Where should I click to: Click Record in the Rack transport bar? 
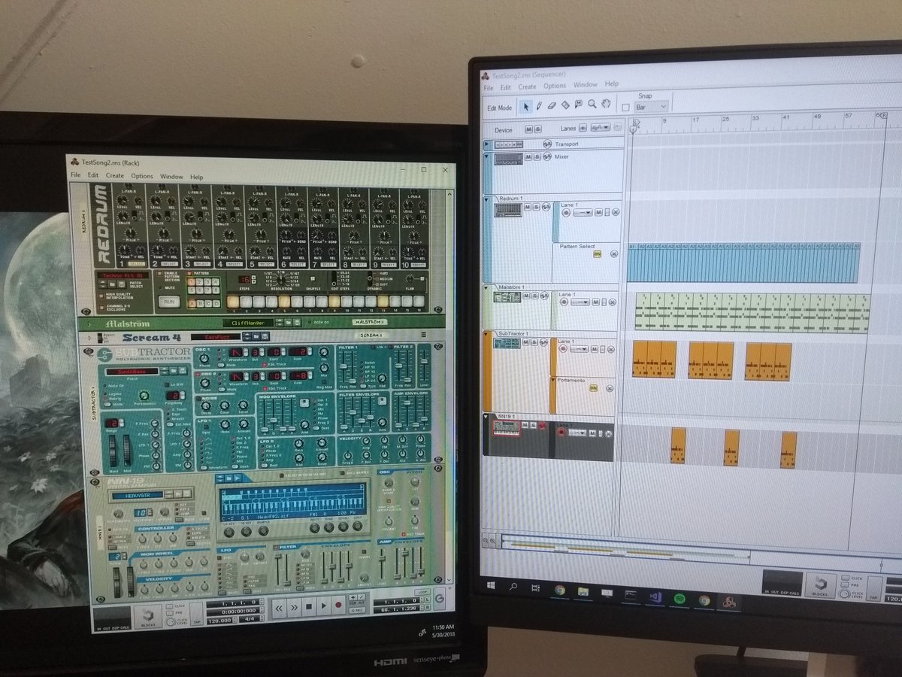click(337, 605)
